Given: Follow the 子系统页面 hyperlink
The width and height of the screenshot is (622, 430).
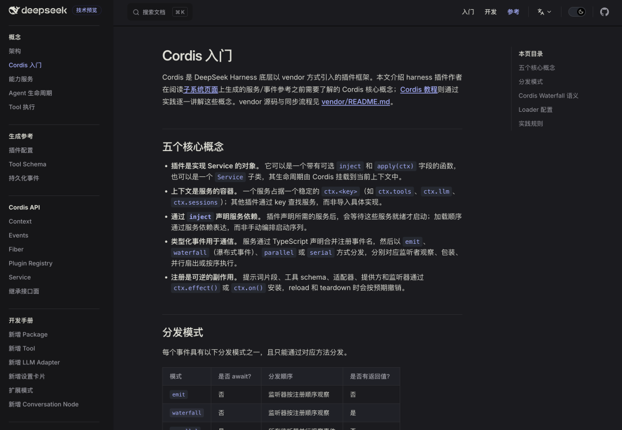Looking at the screenshot, I should click(201, 89).
